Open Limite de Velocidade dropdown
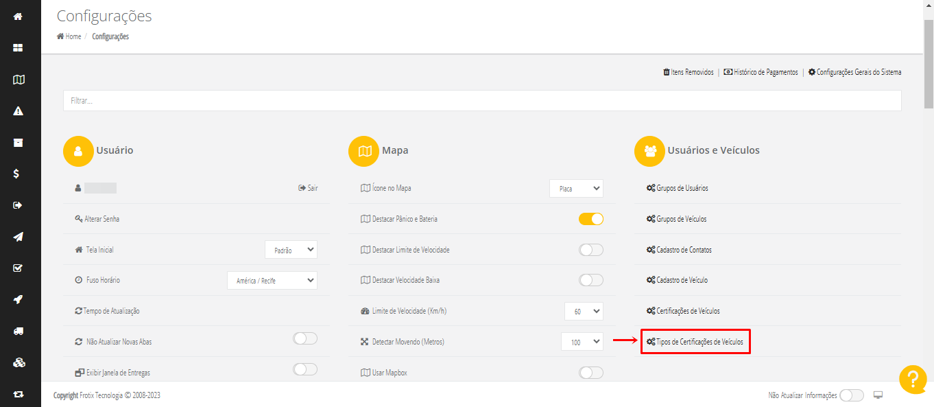 point(584,311)
